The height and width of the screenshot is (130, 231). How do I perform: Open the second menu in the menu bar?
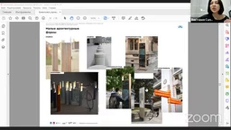14,8
